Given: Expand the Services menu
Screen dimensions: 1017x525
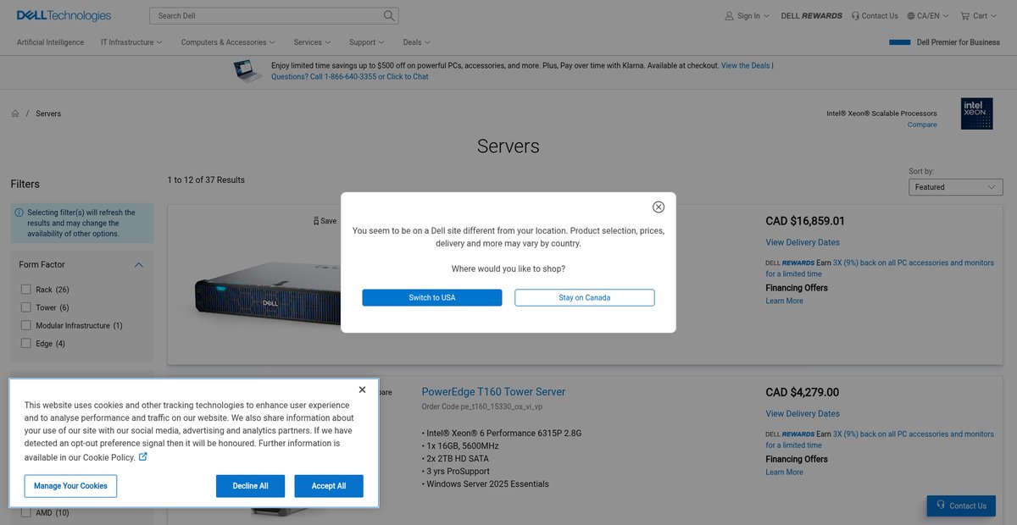Looking at the screenshot, I should tap(312, 42).
